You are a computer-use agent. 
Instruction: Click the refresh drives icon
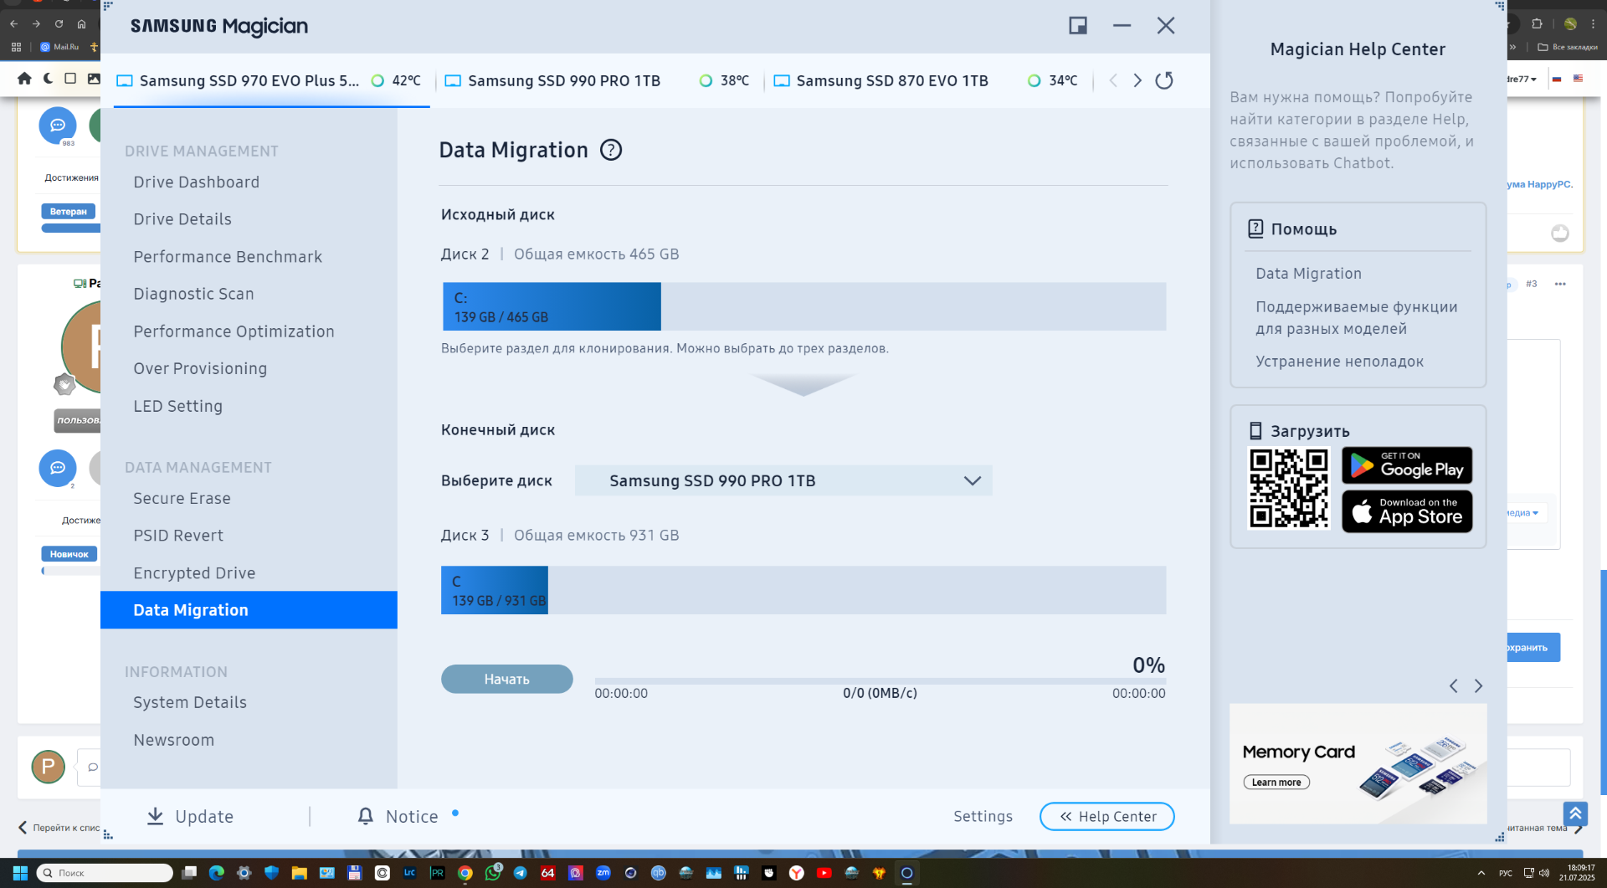tap(1164, 80)
